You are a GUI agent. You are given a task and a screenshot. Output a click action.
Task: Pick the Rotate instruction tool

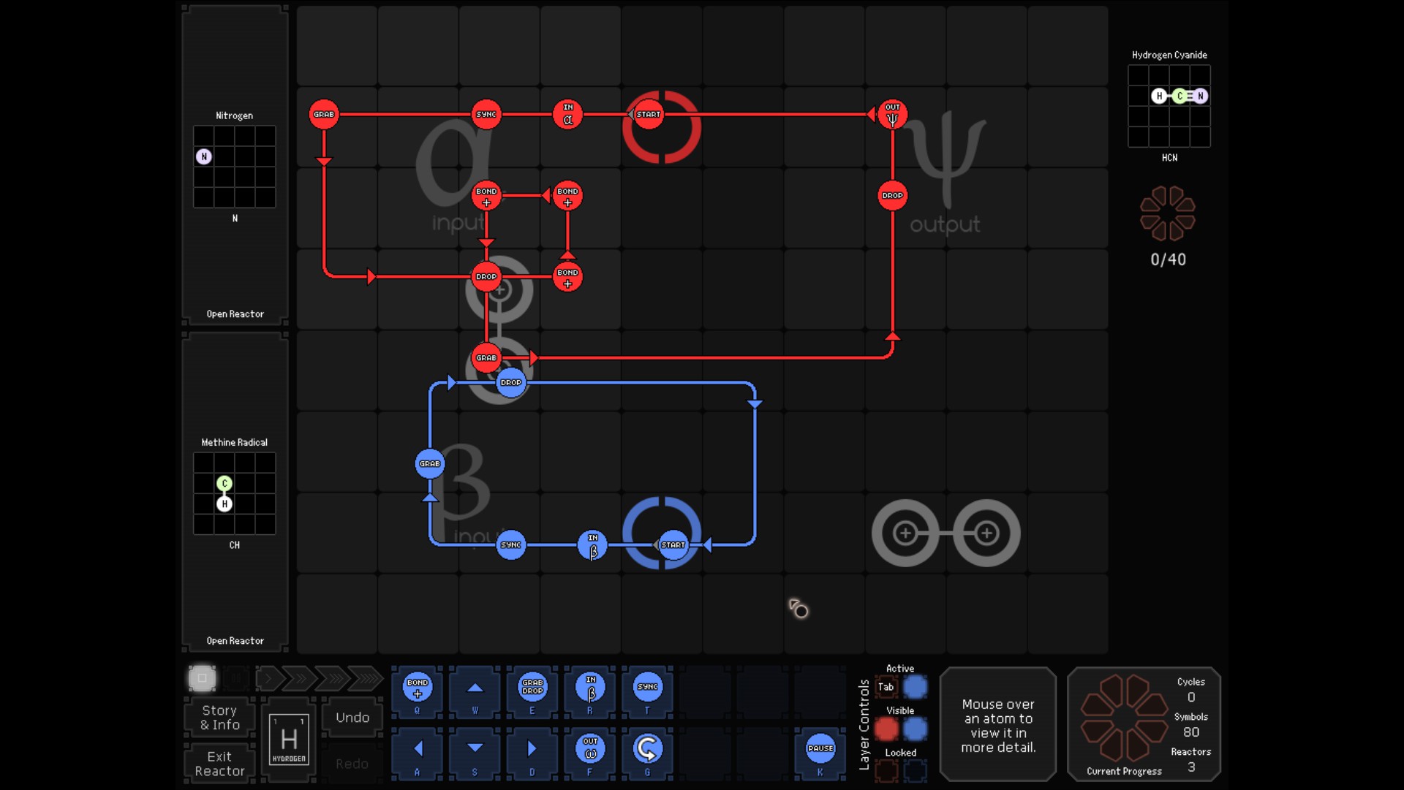(647, 748)
